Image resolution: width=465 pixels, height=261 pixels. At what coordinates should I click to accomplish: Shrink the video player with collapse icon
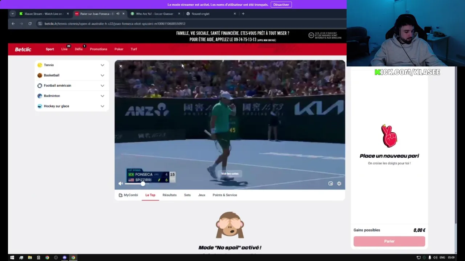pyautogui.click(x=339, y=183)
